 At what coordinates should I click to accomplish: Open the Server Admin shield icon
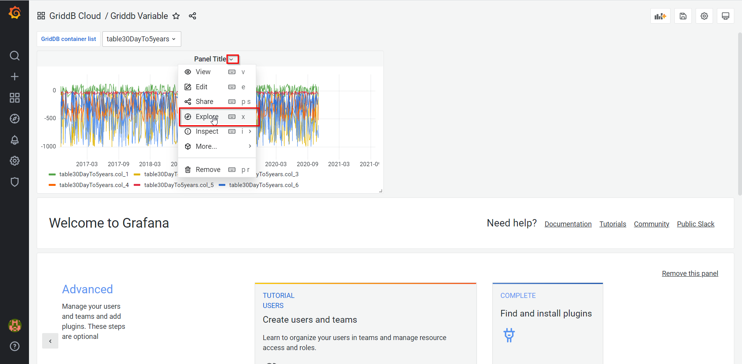pos(15,182)
